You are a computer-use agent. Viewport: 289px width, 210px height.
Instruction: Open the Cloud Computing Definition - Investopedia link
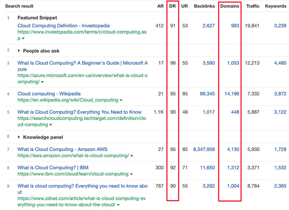coord(64,26)
